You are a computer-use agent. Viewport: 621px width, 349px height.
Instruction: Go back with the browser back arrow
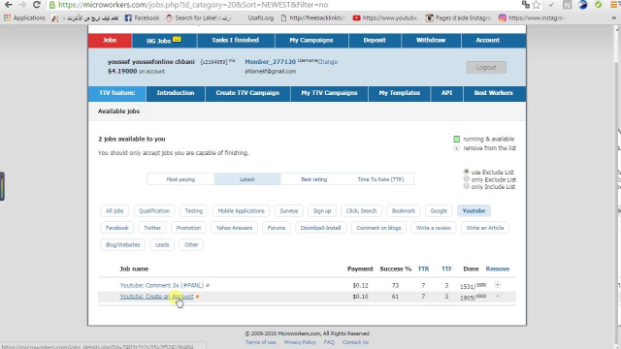8,5
